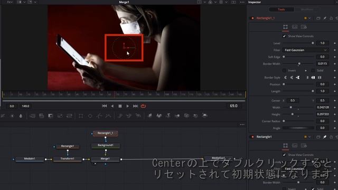Viewport: 338px width, 190px height.
Task: Uncheck Show View Controls for Rectangle1
Action: (x=284, y=155)
